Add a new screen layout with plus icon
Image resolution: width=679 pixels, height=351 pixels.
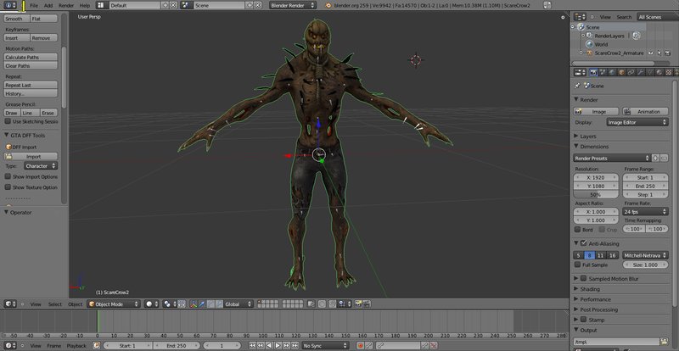[x=165, y=5]
